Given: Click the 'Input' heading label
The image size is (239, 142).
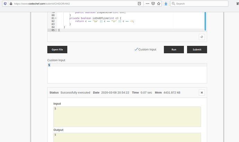Looking at the screenshot, I should coord(57,104).
